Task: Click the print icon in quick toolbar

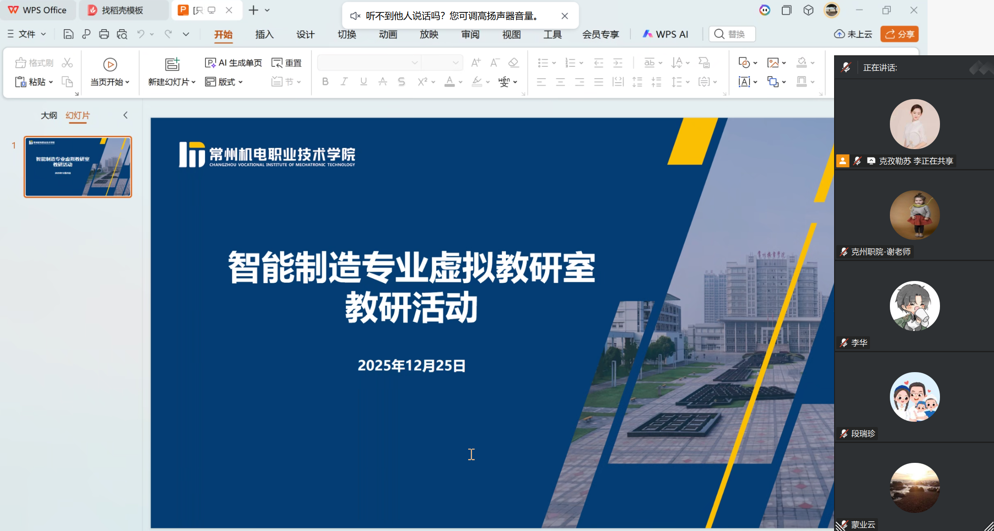Action: [x=104, y=34]
